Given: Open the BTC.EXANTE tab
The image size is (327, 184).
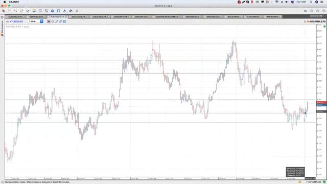Looking at the screenshot, I should click(x=233, y=17).
